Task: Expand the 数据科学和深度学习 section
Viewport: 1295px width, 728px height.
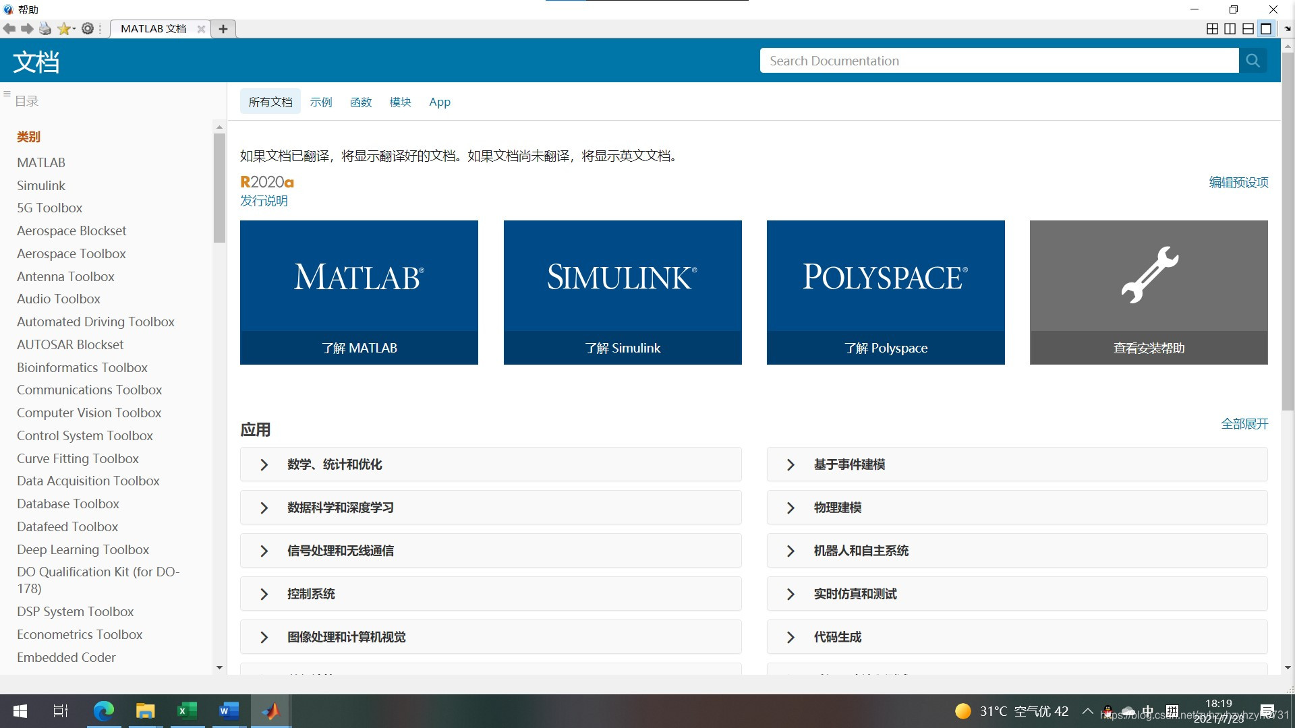Action: [491, 508]
